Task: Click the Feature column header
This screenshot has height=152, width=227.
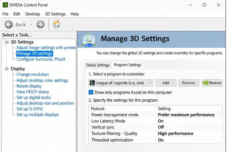Action: click(122, 109)
